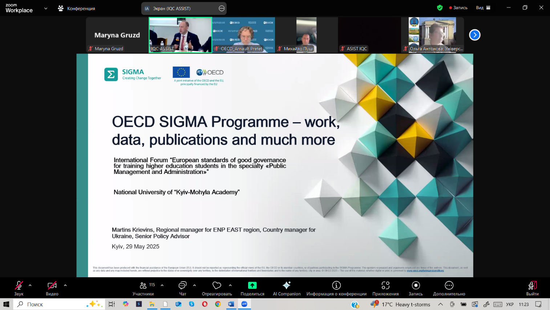Select ASIST IQC participant tile
Image resolution: width=550 pixels, height=310 pixels.
(369, 35)
